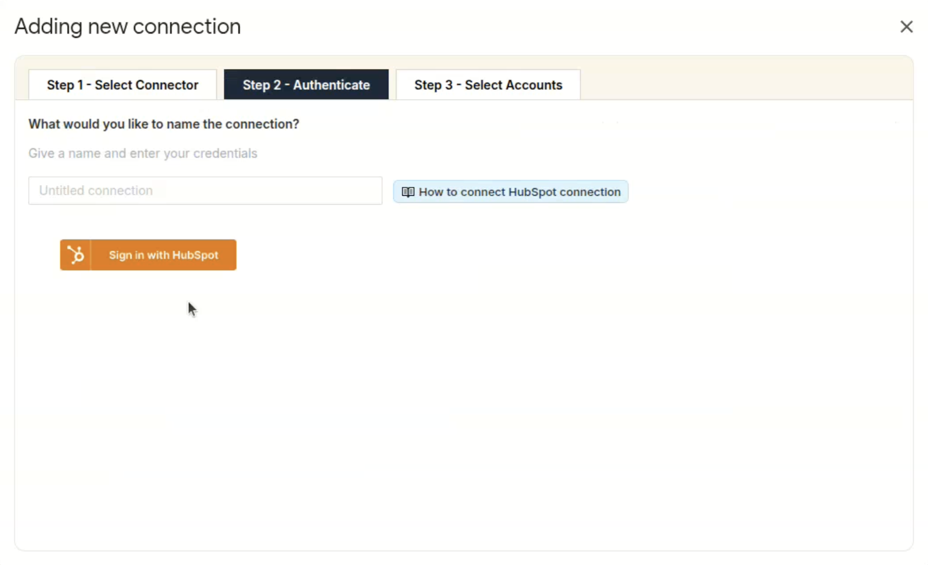The image size is (928, 565).
Task: Click the HubSpot connection help link text
Action: click(519, 192)
